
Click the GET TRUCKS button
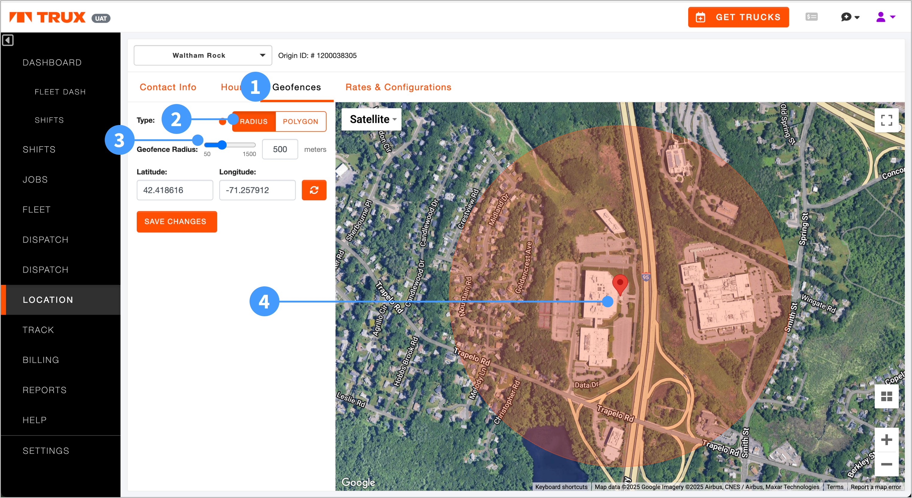coord(738,17)
